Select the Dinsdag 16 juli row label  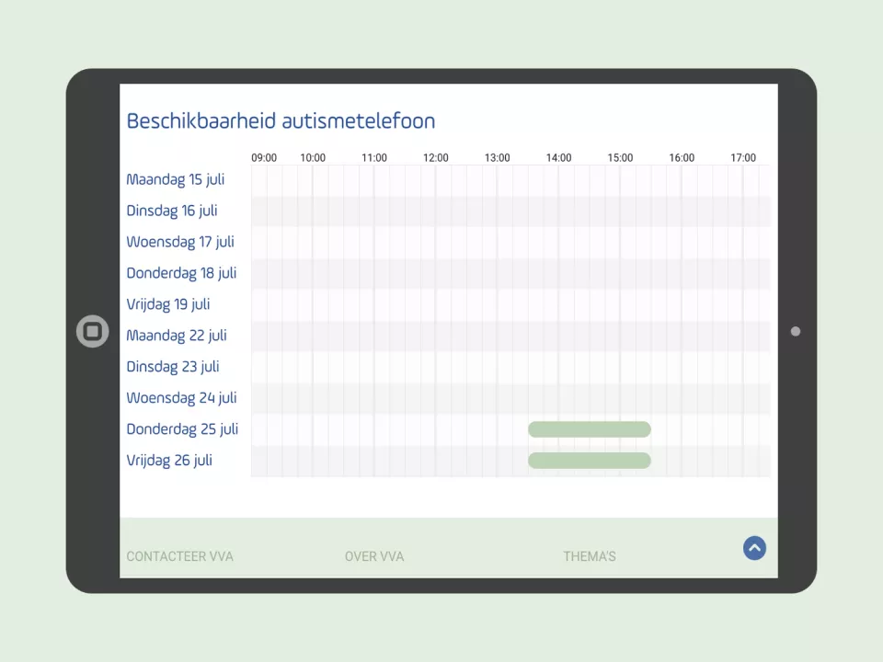[172, 211]
